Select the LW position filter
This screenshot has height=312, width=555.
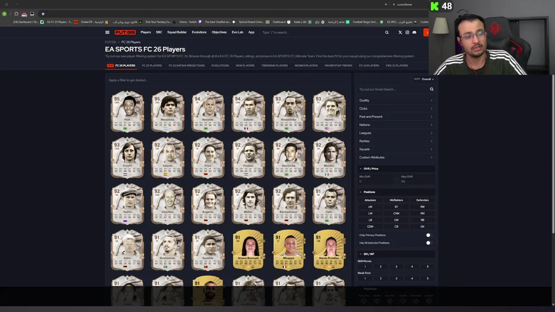(x=370, y=207)
